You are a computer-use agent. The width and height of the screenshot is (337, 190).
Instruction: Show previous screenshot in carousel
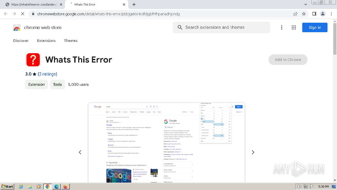80,152
